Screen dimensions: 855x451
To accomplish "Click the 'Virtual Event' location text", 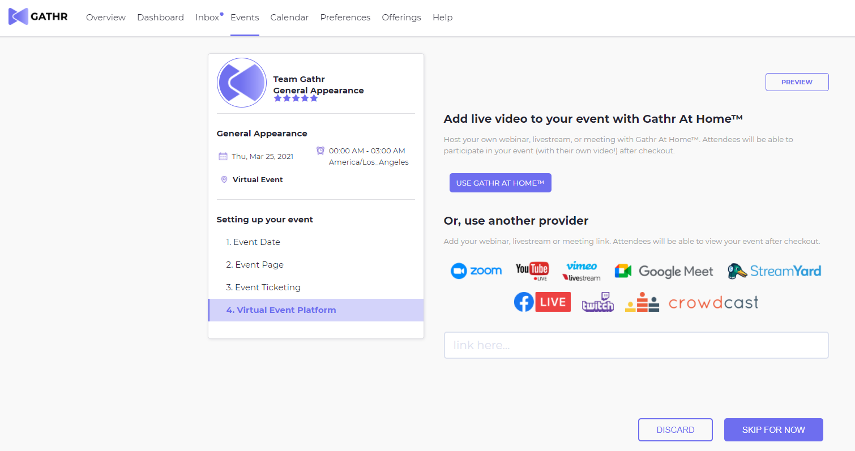I will [x=258, y=180].
